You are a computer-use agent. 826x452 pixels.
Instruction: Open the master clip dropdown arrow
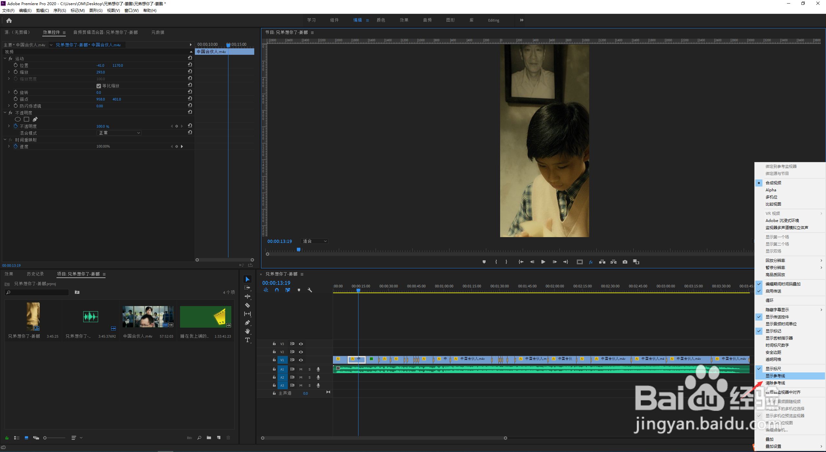[x=51, y=45]
